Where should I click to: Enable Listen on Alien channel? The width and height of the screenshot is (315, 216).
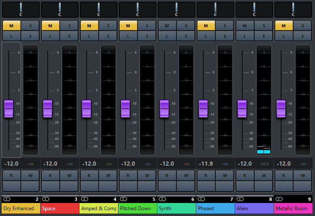click(245, 36)
